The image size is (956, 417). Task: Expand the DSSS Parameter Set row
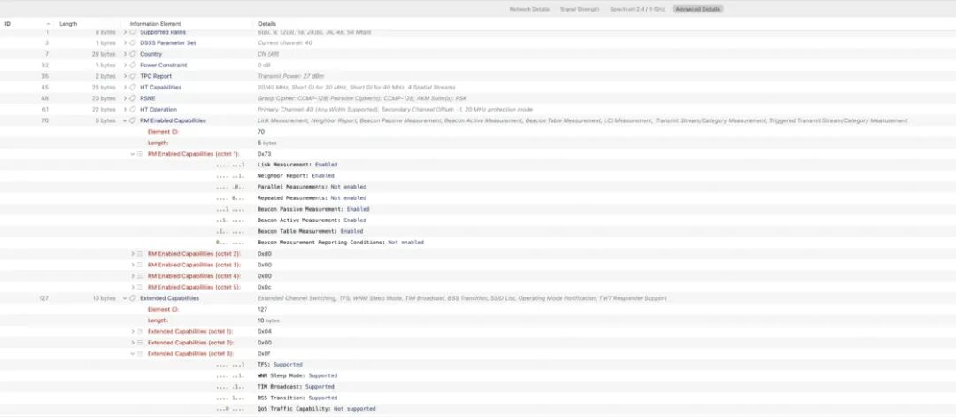coord(125,43)
